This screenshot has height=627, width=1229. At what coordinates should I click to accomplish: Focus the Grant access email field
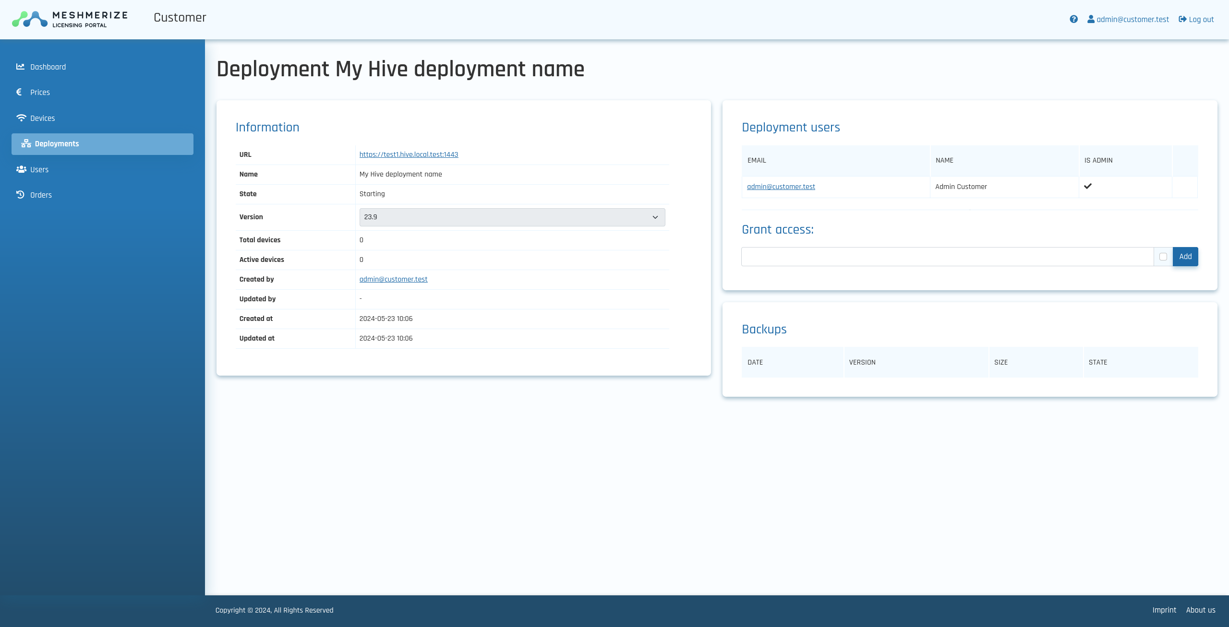point(947,257)
